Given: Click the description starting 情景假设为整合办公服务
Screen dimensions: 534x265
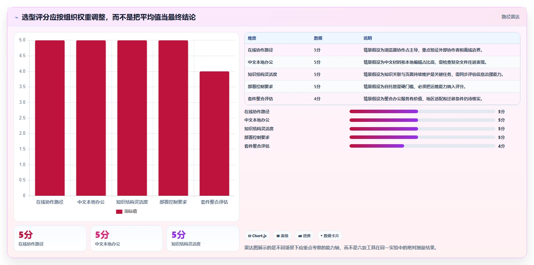Looking at the screenshot, I should tap(423, 99).
